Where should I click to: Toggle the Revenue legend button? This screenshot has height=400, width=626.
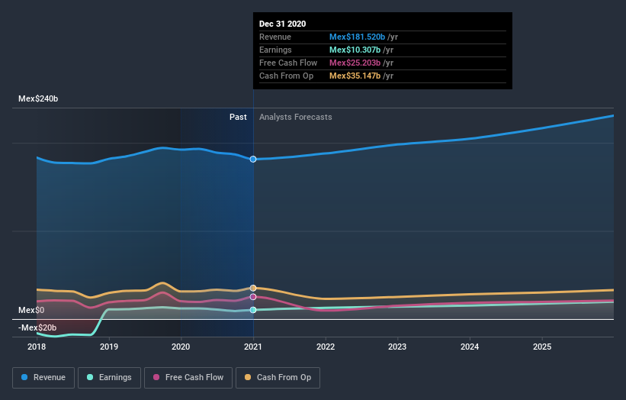click(43, 378)
